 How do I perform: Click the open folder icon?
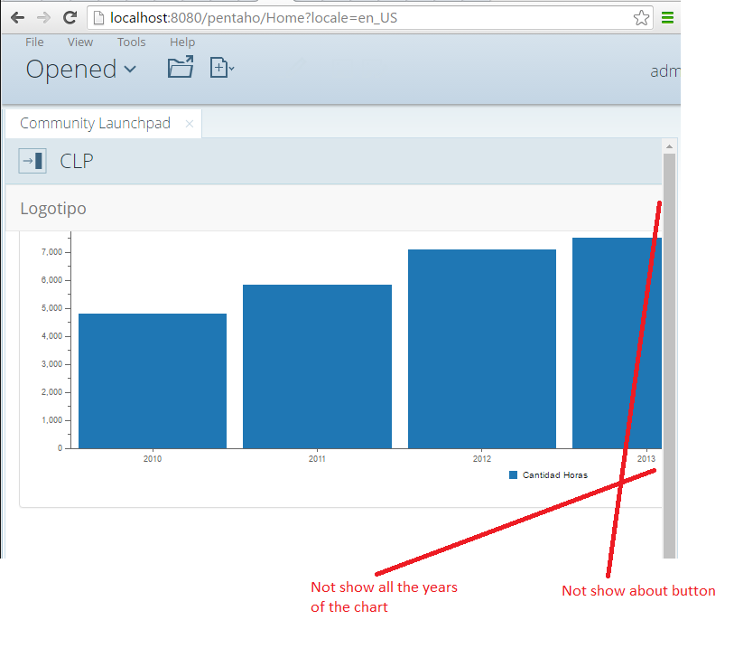pos(181,67)
